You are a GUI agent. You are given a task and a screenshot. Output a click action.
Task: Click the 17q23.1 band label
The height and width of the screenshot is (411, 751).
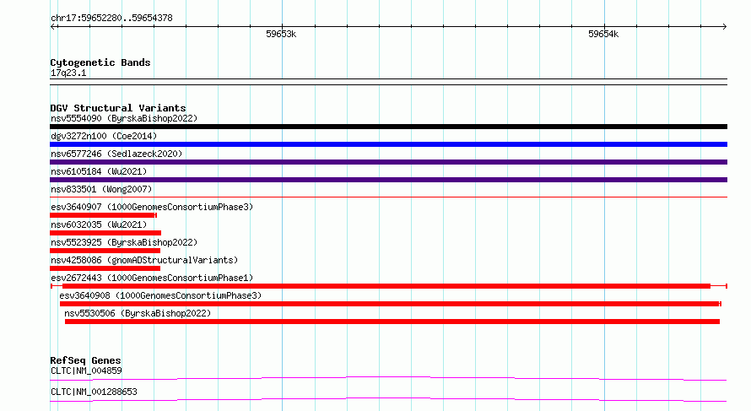(68, 73)
